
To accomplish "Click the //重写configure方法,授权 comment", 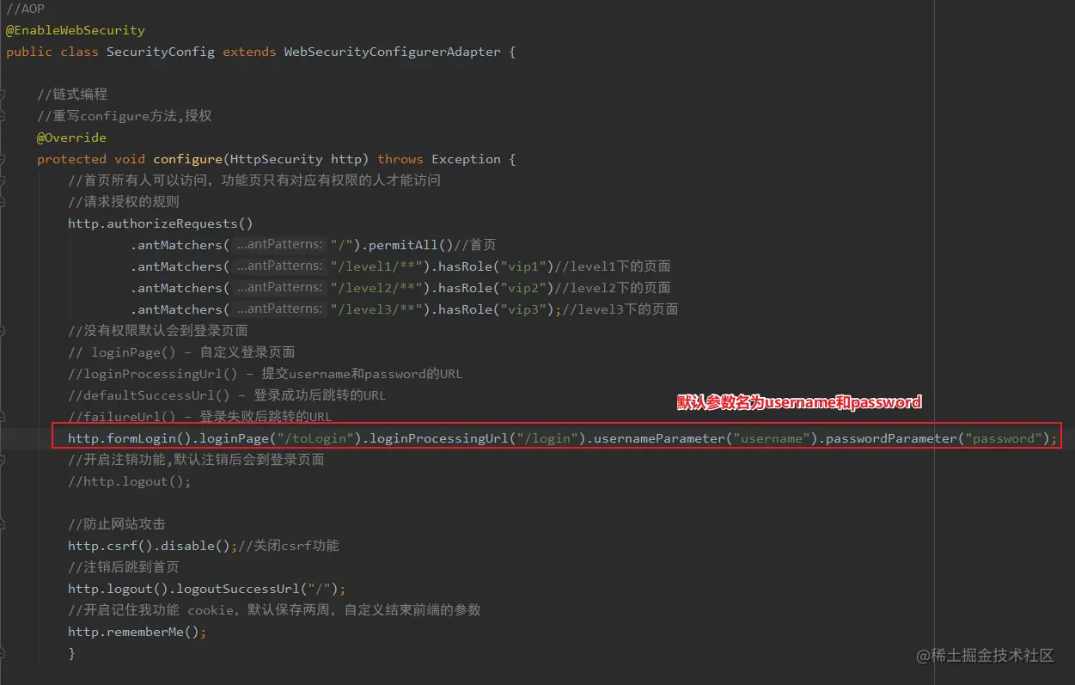I will tap(125, 116).
